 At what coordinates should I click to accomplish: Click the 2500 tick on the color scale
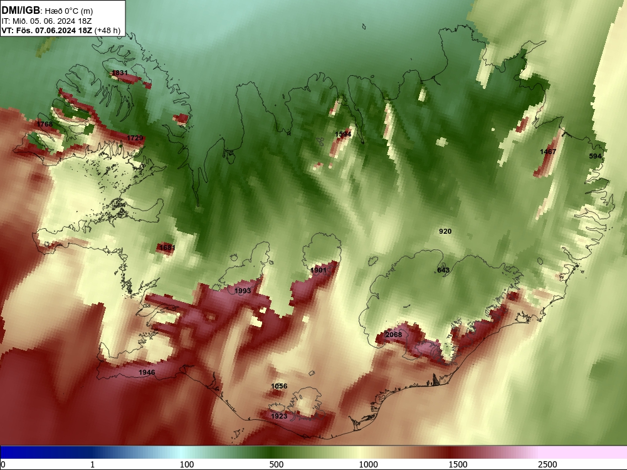547,464
